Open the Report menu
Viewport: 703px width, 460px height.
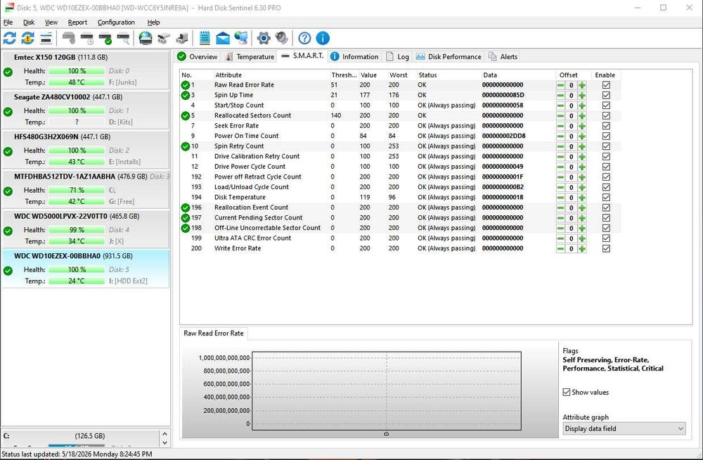click(x=77, y=22)
